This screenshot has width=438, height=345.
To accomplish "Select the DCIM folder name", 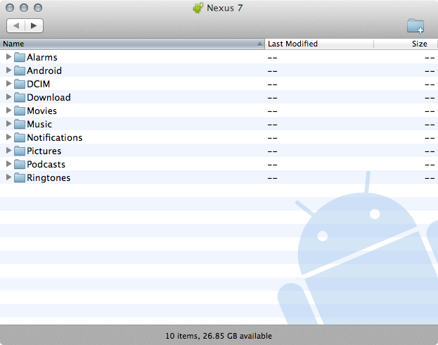I will click(x=38, y=84).
